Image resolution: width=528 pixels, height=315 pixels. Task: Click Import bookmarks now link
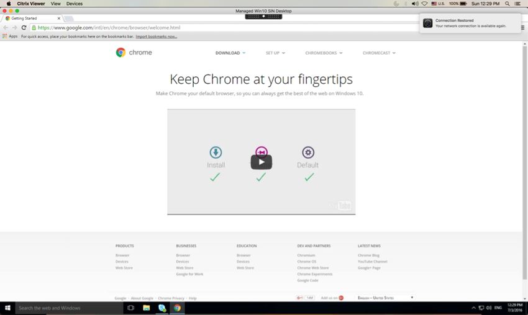click(157, 37)
